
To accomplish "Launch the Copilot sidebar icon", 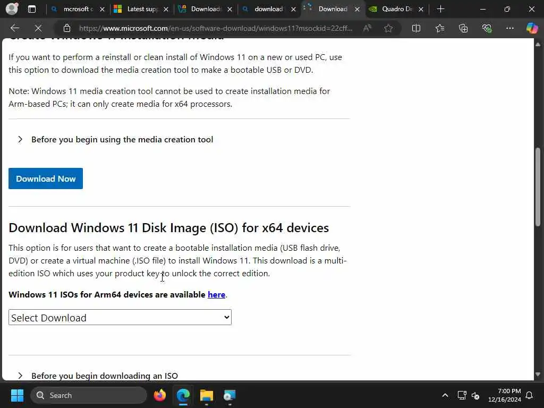I will tap(532, 28).
